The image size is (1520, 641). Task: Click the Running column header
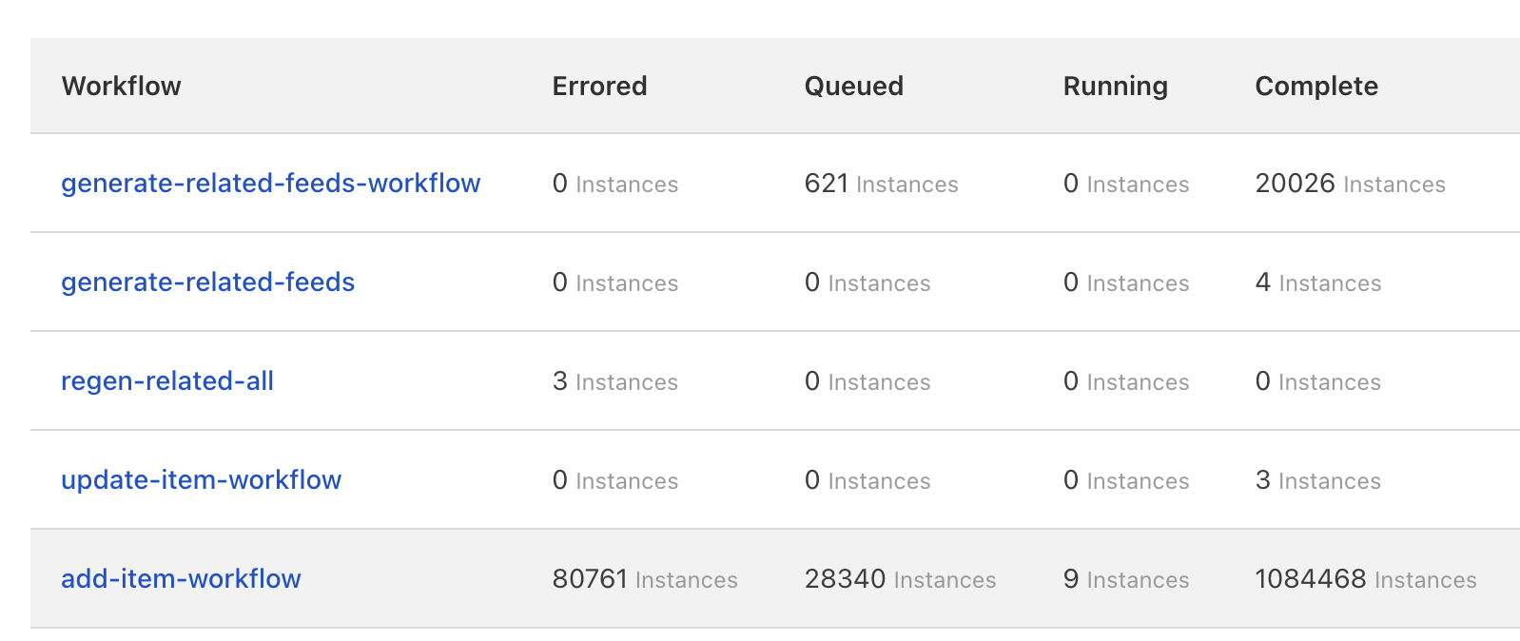(1115, 87)
